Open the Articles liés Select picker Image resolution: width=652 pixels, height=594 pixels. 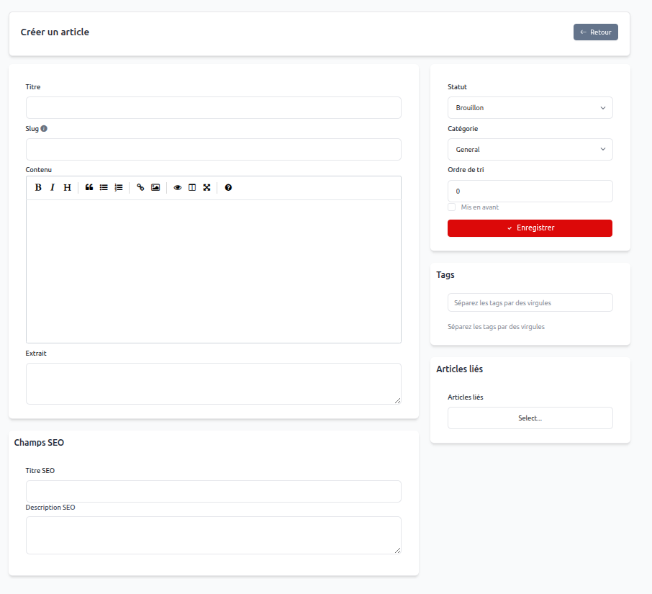tap(530, 418)
